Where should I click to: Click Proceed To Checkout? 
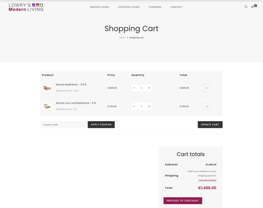pyautogui.click(x=183, y=201)
